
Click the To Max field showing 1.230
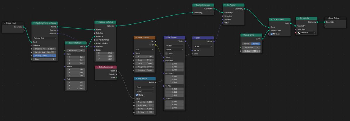[x=145, y=112]
